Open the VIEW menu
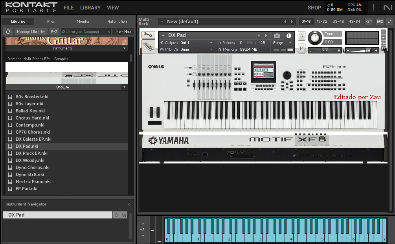 [113, 7]
